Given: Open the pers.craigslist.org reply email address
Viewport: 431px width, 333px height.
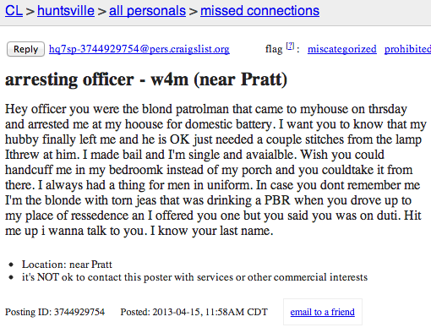Looking at the screenshot, I should (x=139, y=49).
